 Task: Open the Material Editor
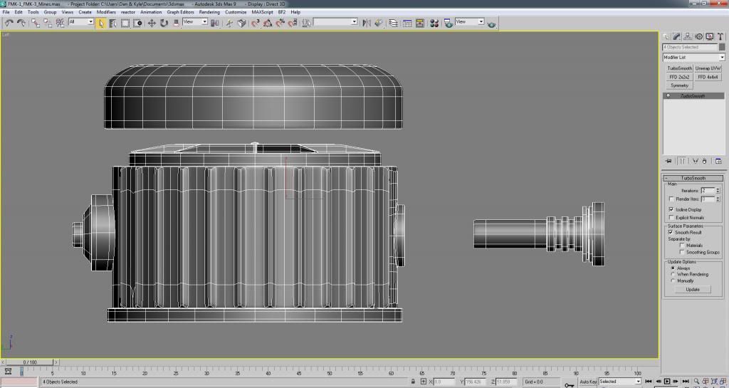pos(434,23)
